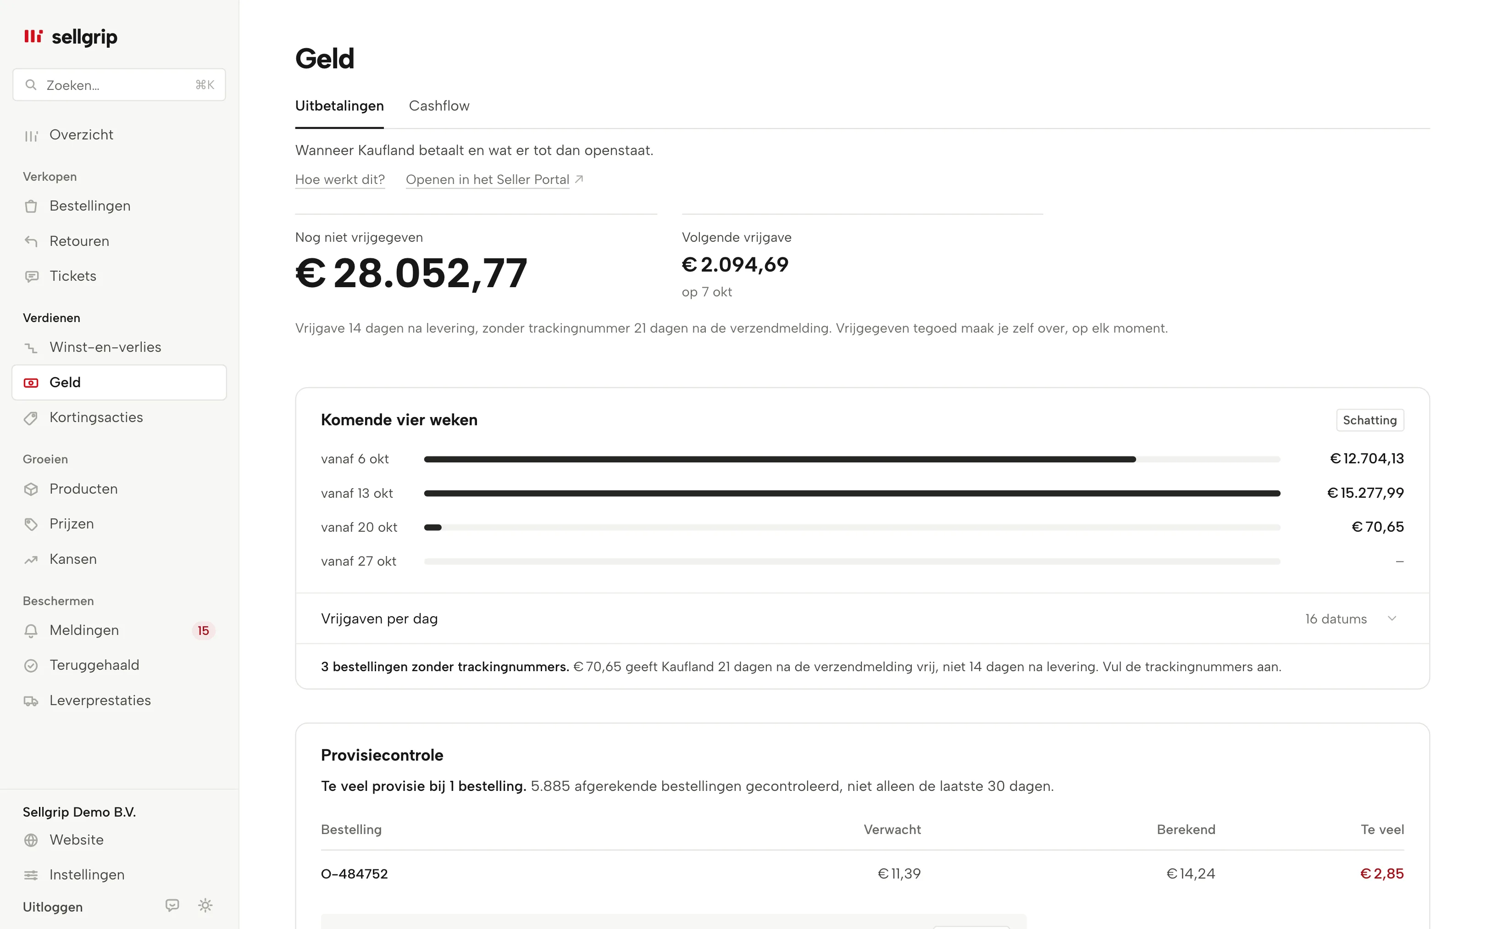Viewport: 1486px width, 929px height.
Task: Click the 16 datums chevron
Action: point(1392,619)
